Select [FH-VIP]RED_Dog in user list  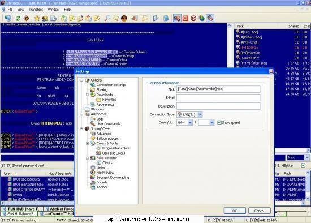[254, 63]
